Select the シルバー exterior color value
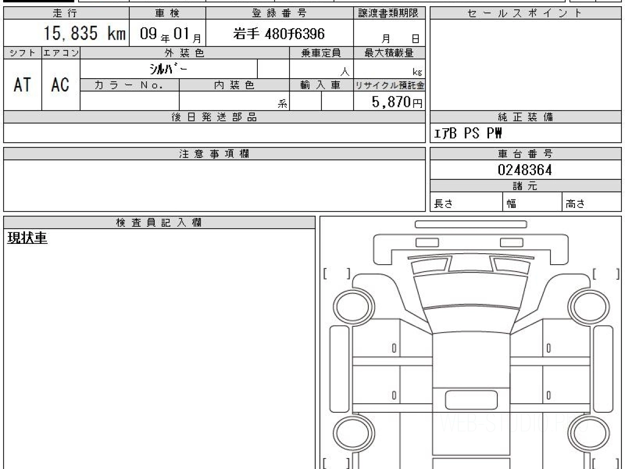 tap(169, 69)
